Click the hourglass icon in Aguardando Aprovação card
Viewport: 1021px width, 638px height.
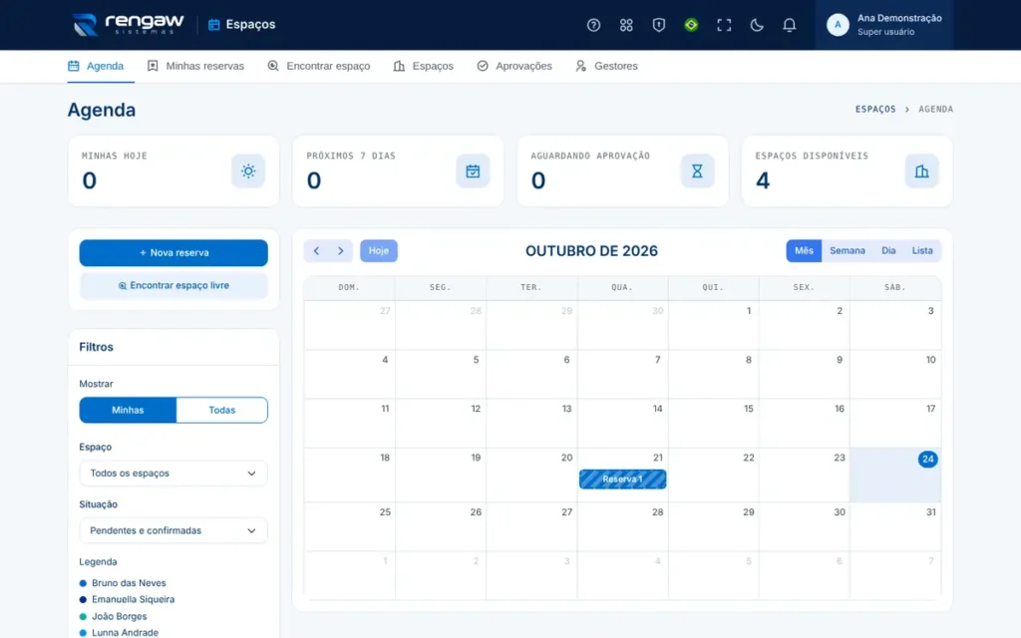[x=697, y=171]
